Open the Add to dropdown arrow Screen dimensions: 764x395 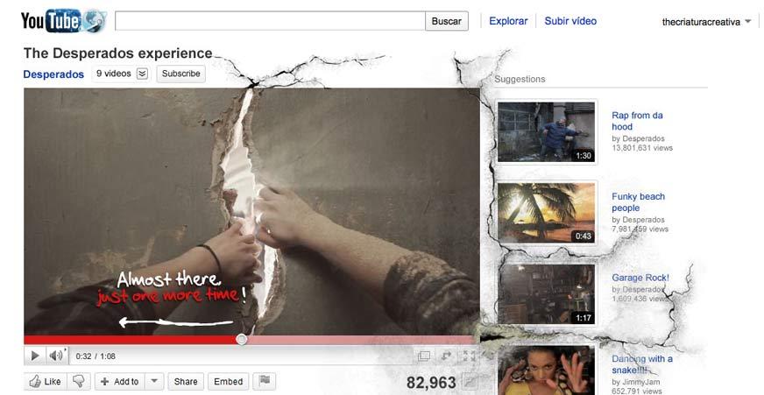click(x=154, y=381)
